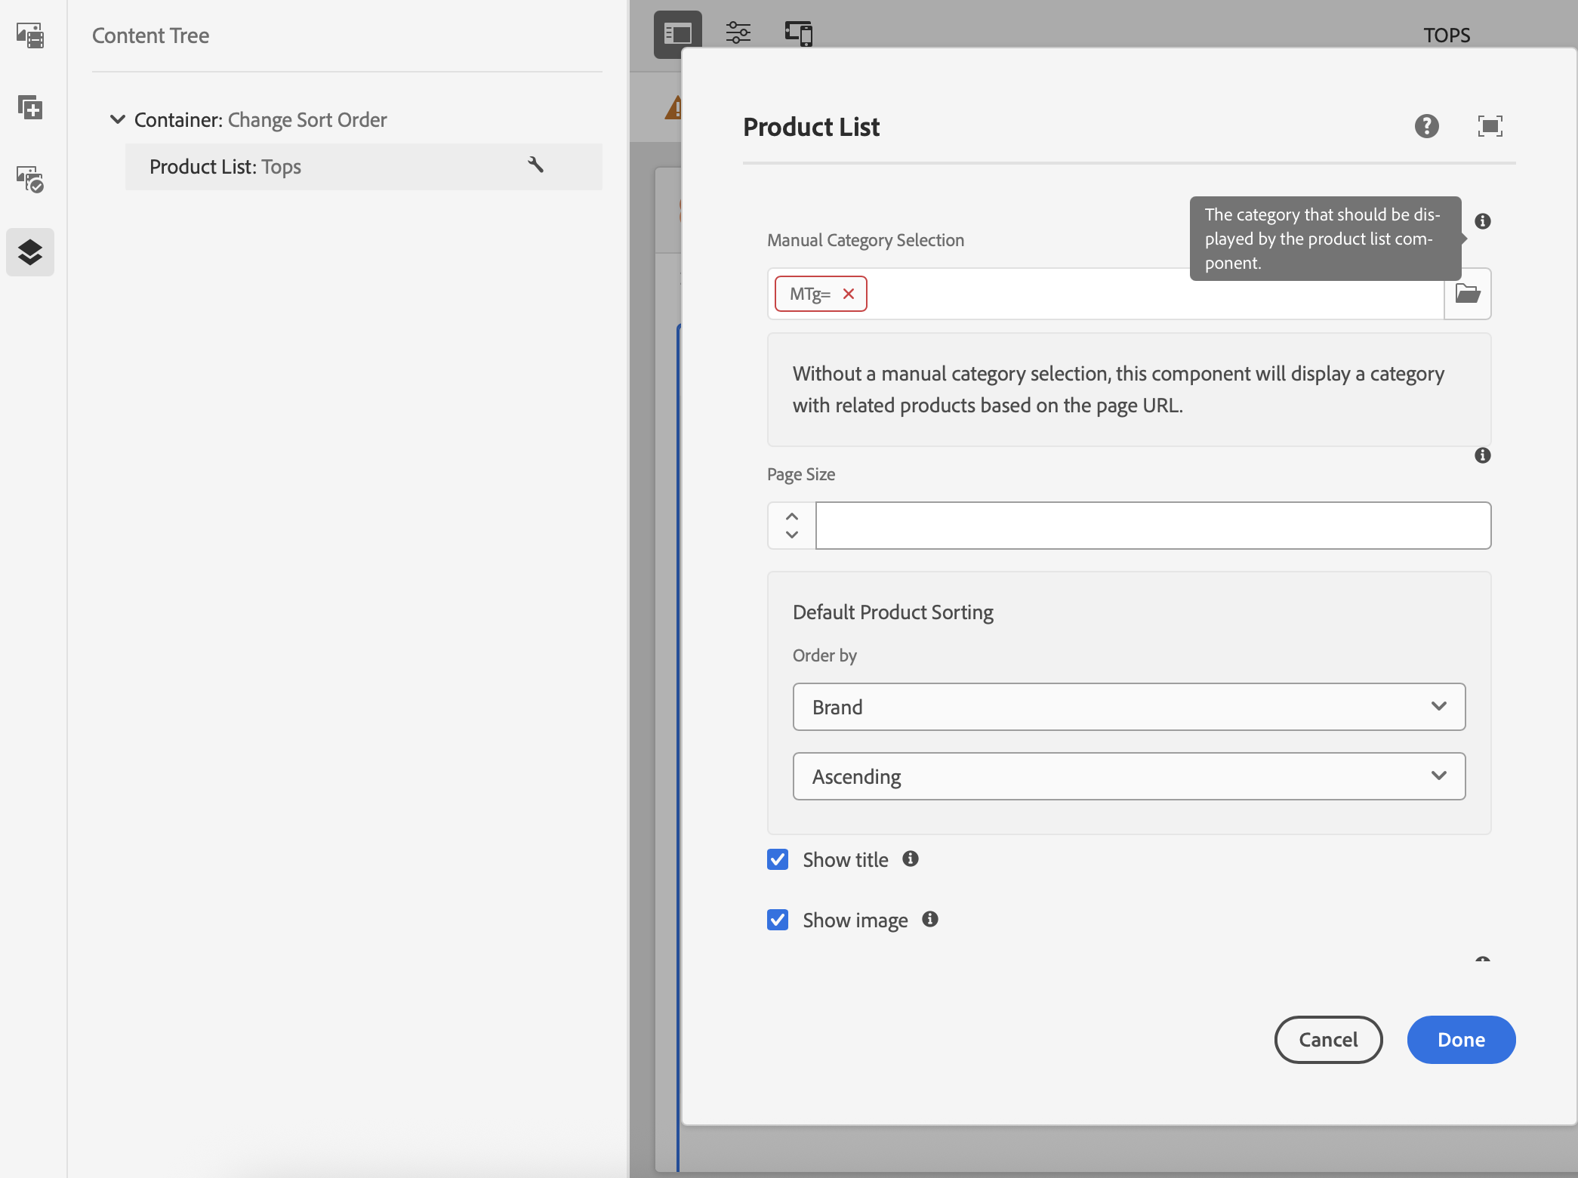Open the Associated Content panel icon
1578x1178 pixels.
tap(30, 179)
